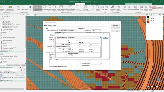Viewport: 164px width, 92px height.
Task: Click green '0.0 to 0.5' legend swatch
Action: pos(148,19)
